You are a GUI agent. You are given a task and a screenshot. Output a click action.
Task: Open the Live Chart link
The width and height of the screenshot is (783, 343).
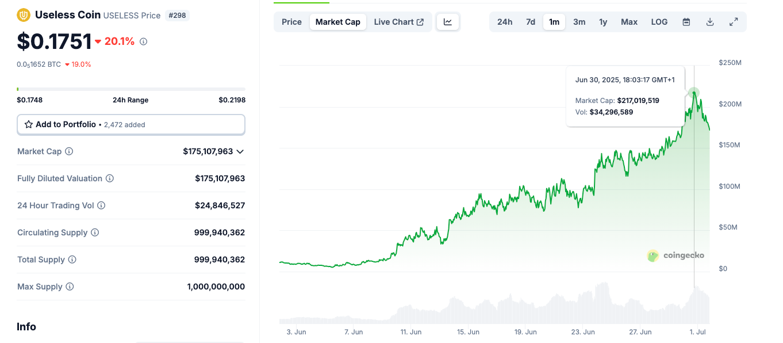(398, 22)
